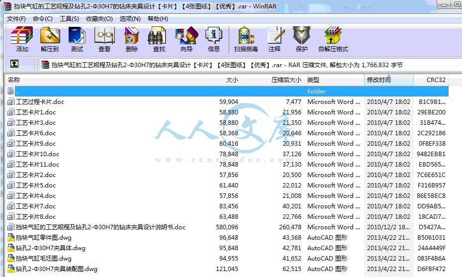Open the 收藏夹(O) menu
This screenshot has width=462, height=277.
coord(99,19)
